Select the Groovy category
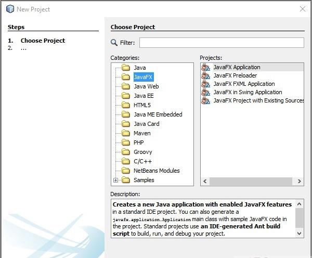Screen dimensions: 312x258 143,152
